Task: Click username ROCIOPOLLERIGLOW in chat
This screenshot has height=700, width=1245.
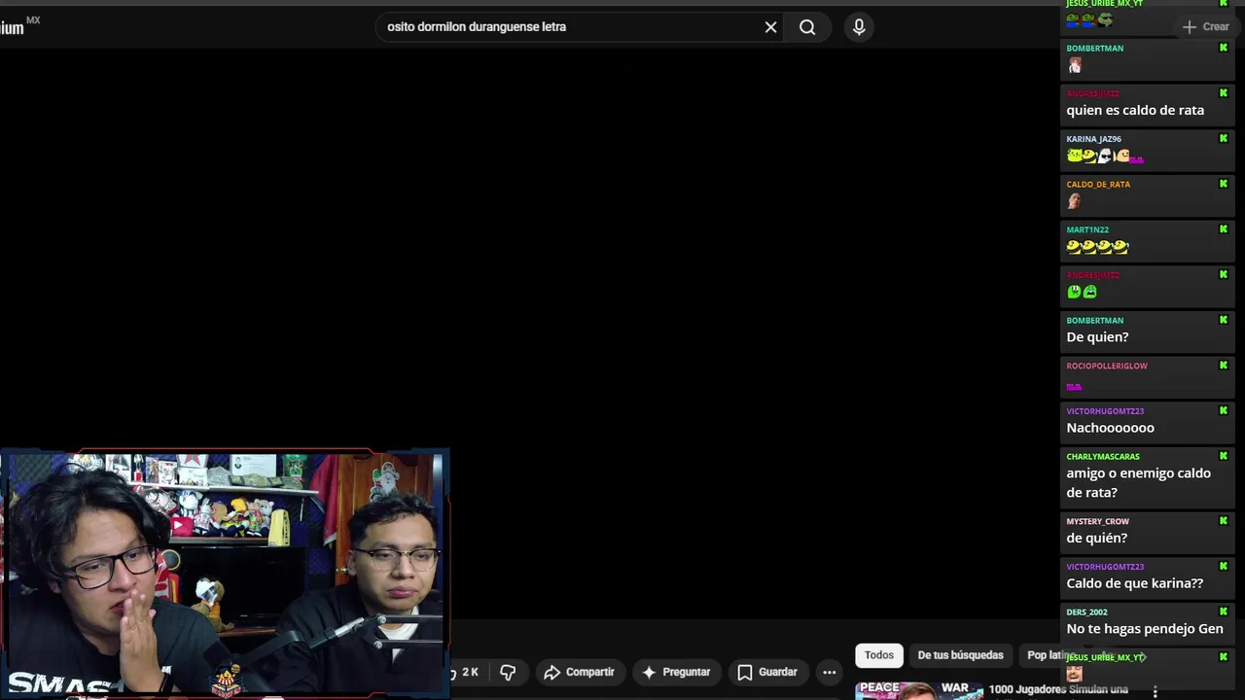Action: (1107, 366)
